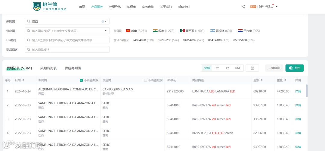Screen dimensions: 325x151
Task: Select Argentina flag 阿根廷 (620) filter
Action: 221,31
